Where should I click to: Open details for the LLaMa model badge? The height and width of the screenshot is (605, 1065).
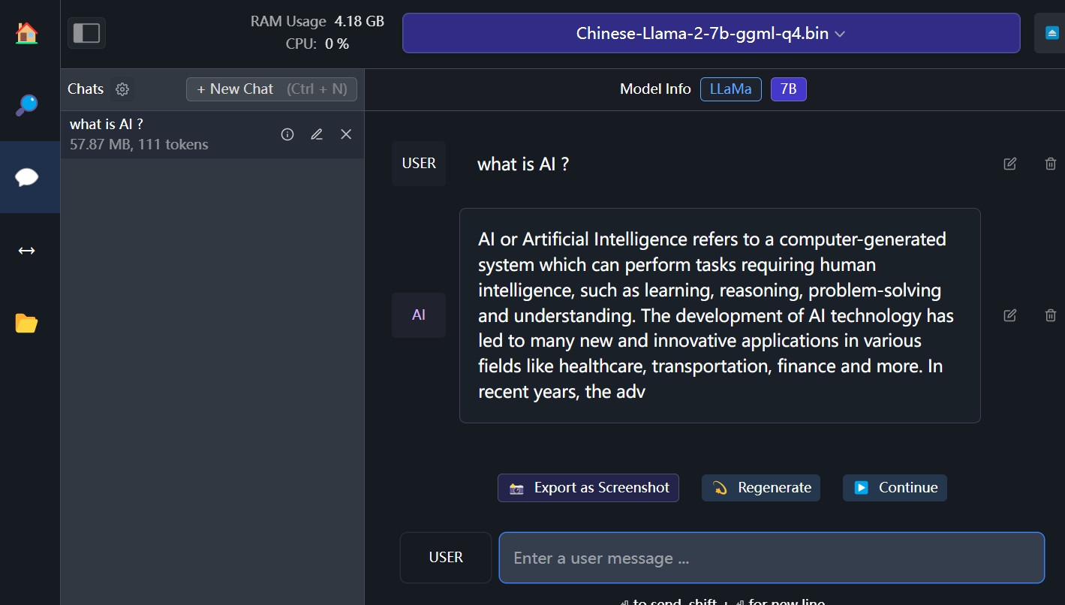click(730, 89)
